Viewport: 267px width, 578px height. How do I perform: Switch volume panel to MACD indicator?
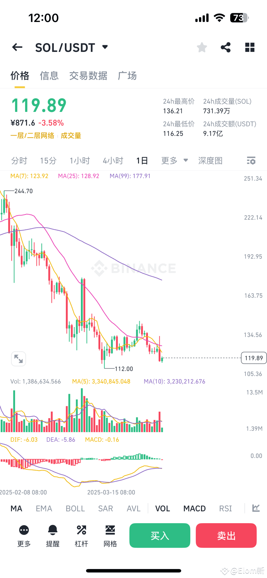[x=194, y=508]
